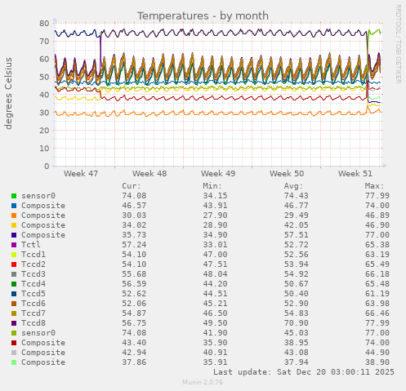Click the brown Tccd6 color swatch
Screen dimensions: 406x391
[x=14, y=304]
